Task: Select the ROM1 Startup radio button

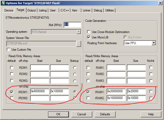Action: click(75, 68)
